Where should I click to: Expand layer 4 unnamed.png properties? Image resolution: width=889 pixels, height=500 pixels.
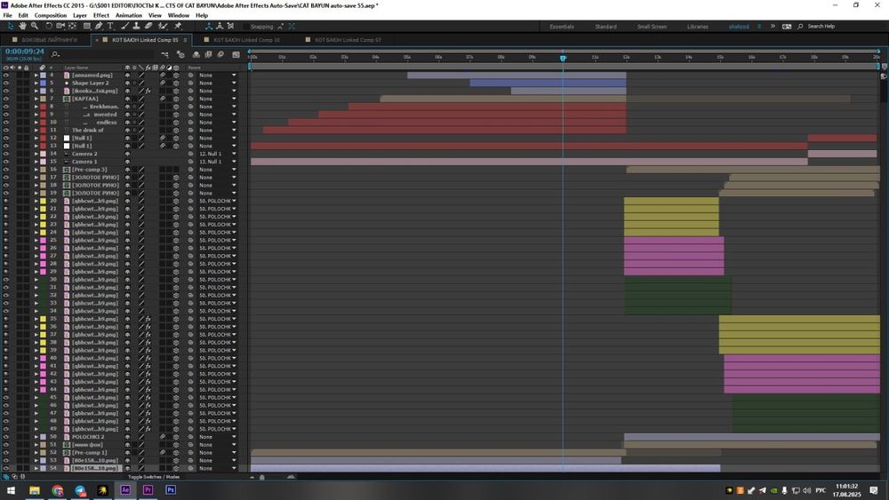(x=36, y=75)
